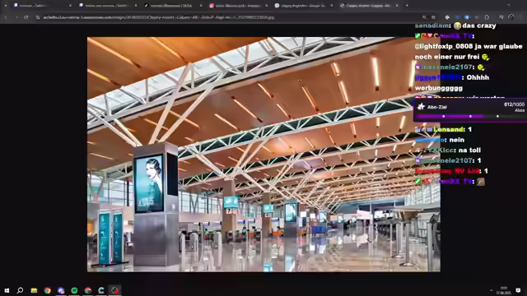Open the Windows Start menu
527x296 pixels.
[7, 290]
